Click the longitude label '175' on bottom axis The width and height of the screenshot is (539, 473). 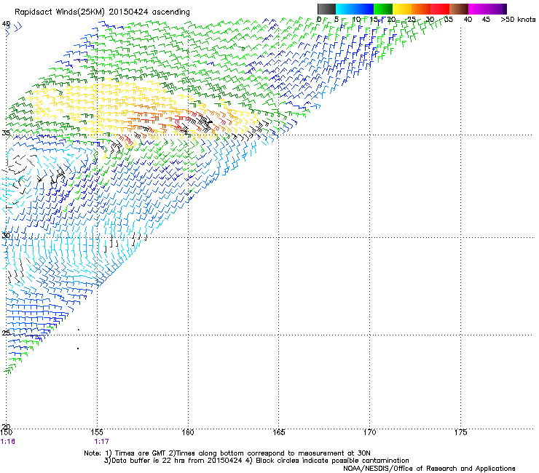pos(460,432)
